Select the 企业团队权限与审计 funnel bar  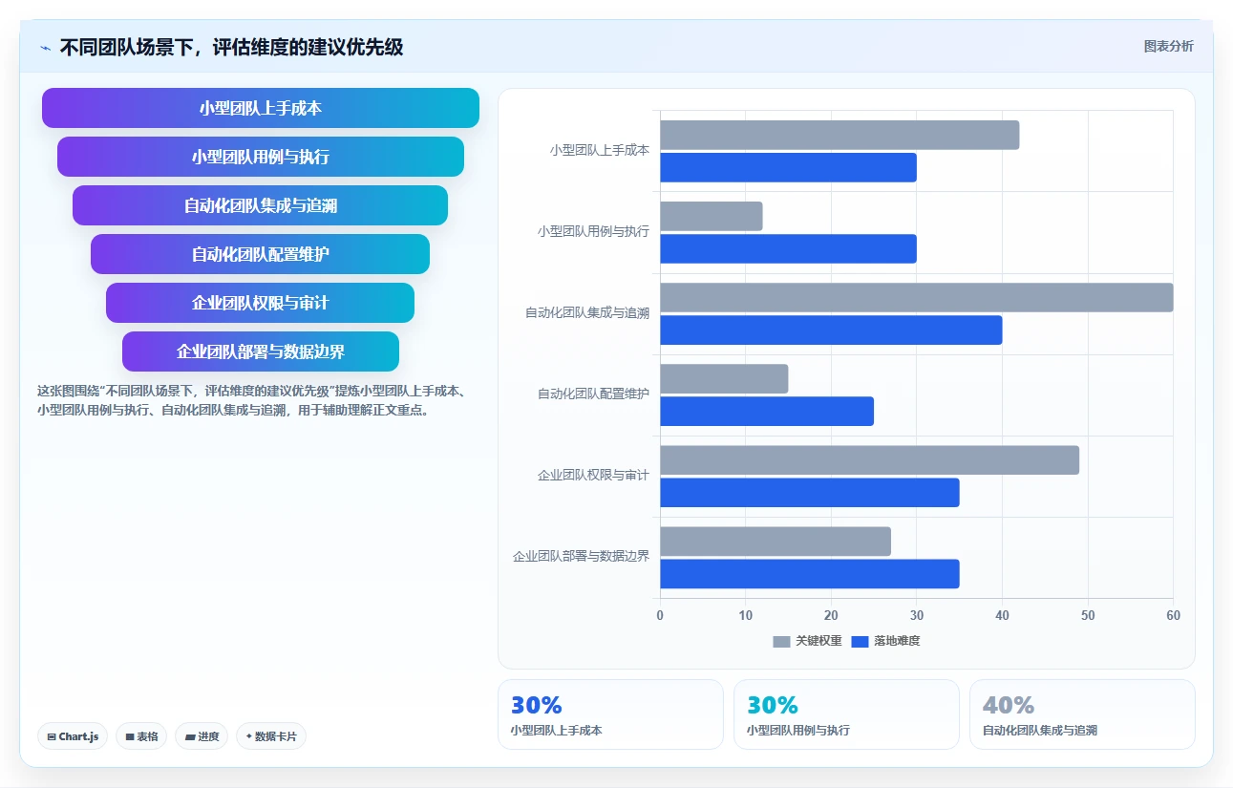pos(261,303)
